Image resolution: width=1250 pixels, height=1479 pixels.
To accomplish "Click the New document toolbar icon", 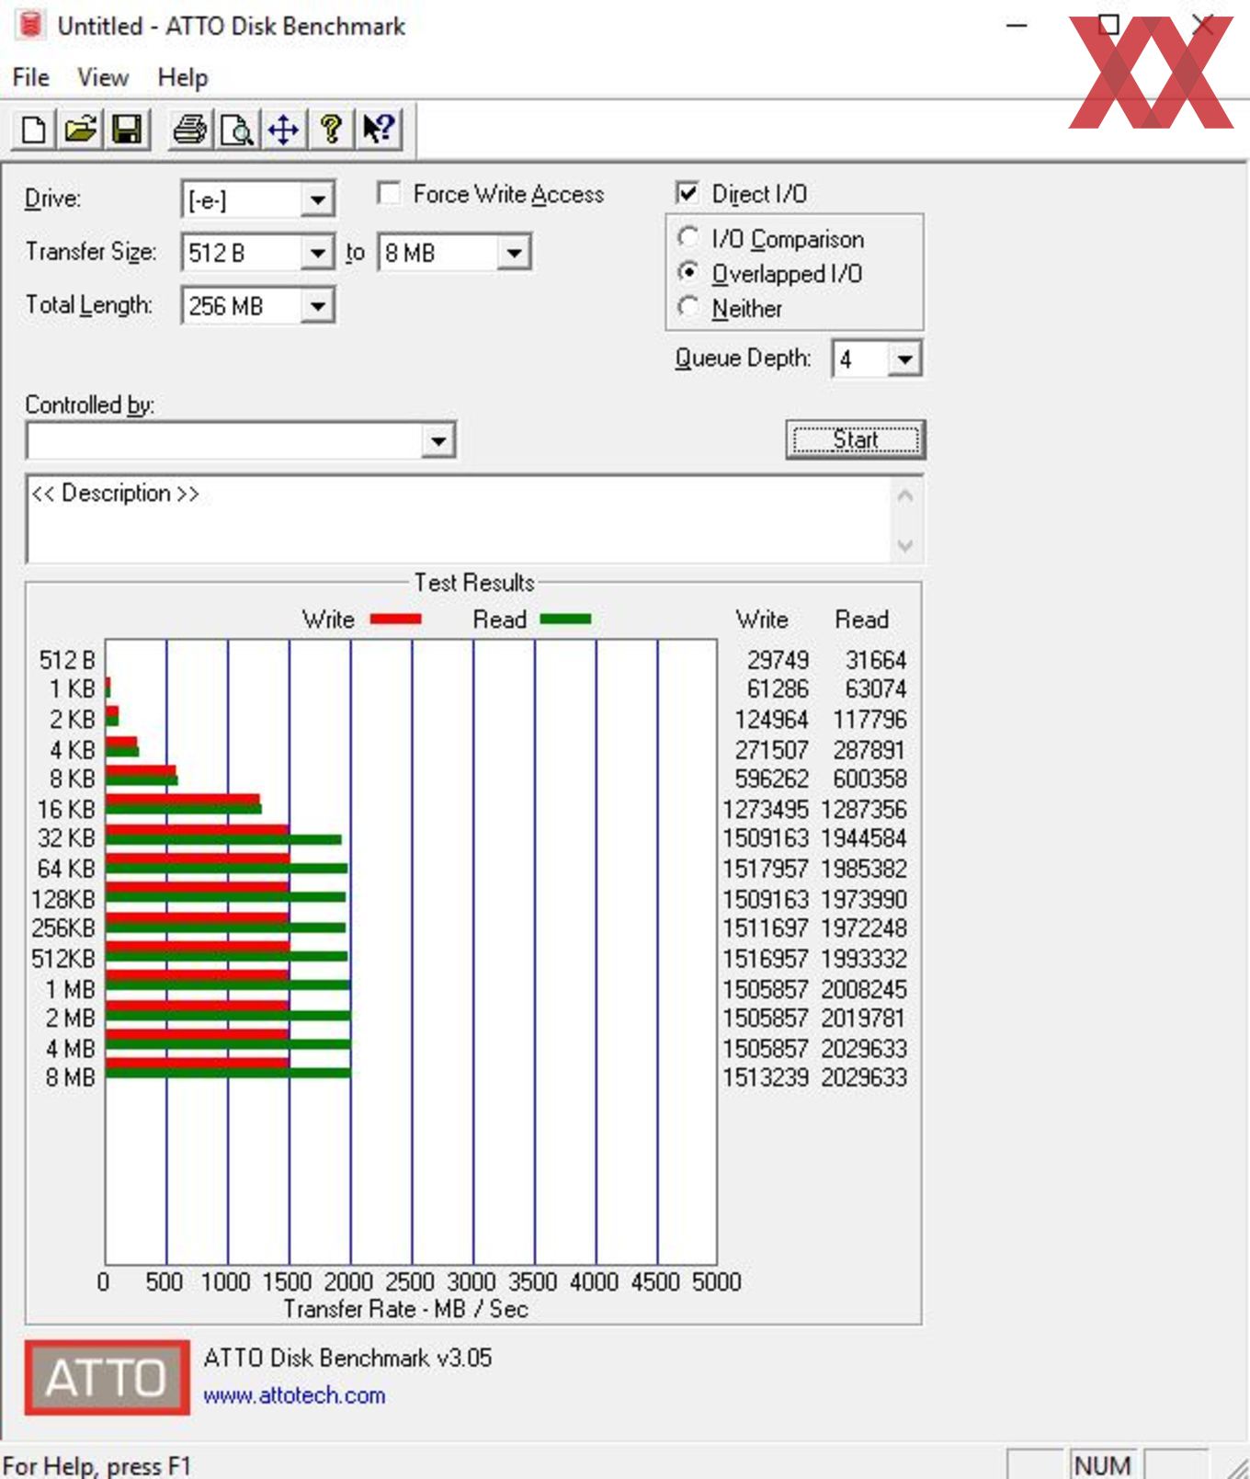I will [33, 130].
